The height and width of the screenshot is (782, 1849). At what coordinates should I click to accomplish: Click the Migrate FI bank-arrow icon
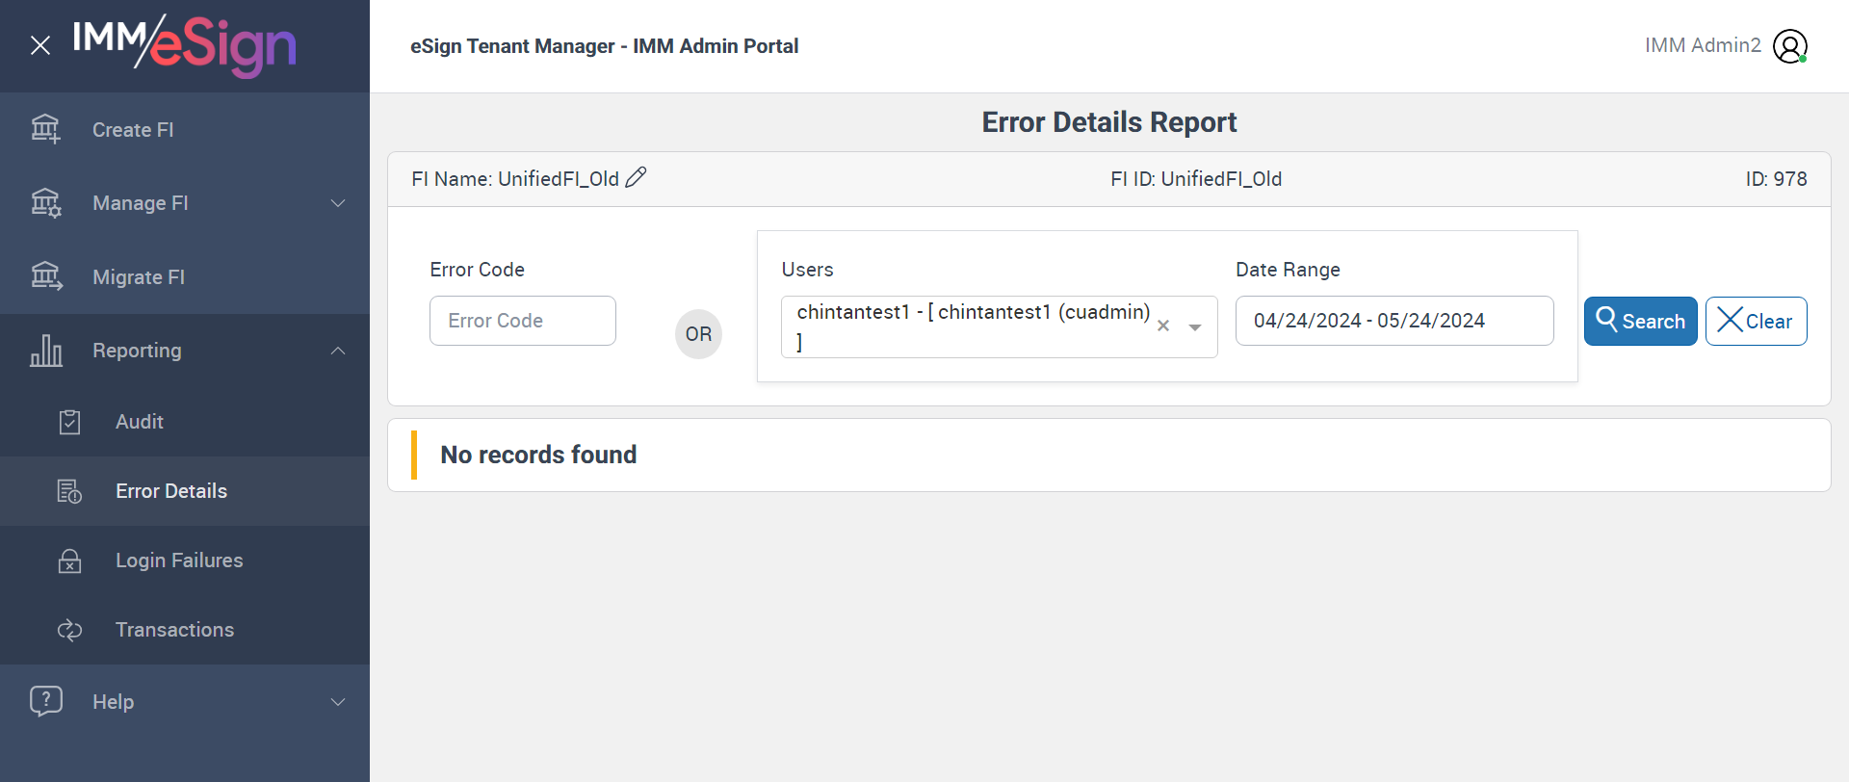point(45,276)
